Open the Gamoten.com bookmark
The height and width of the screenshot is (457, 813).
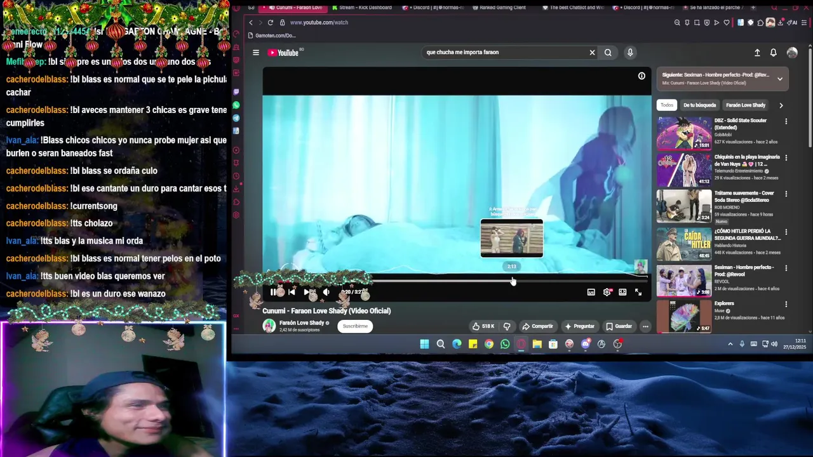[x=272, y=36]
